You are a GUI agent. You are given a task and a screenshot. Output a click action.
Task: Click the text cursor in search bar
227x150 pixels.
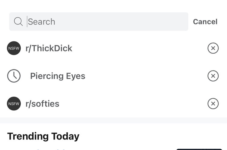27,22
